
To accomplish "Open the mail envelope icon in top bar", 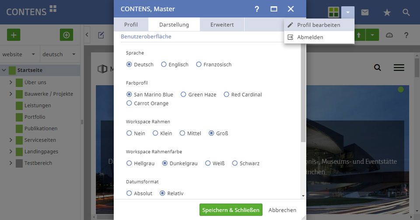I will pyautogui.click(x=365, y=12).
